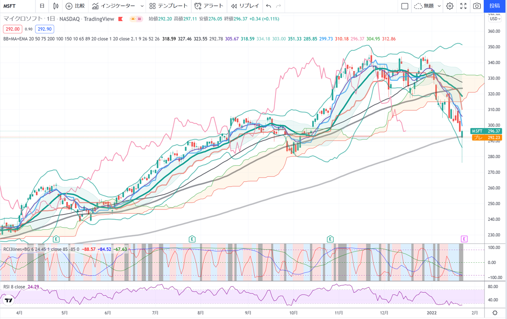The height and width of the screenshot is (319, 507).
Task: Click the 終値296.37 close value
Action: (x=236, y=19)
